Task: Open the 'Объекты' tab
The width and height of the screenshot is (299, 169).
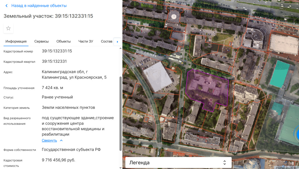Action: [63, 41]
